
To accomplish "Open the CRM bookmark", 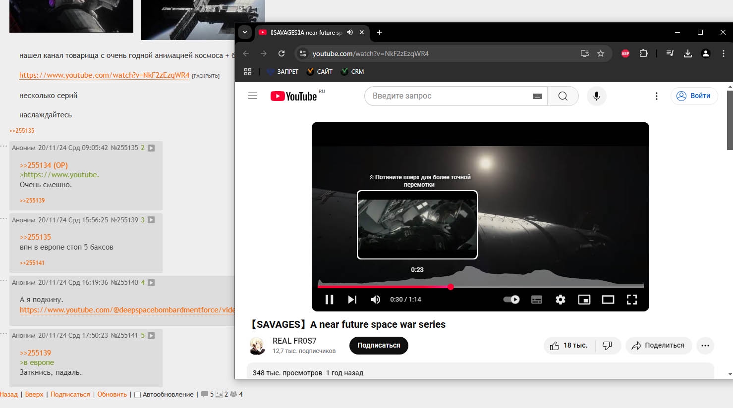I will [352, 72].
